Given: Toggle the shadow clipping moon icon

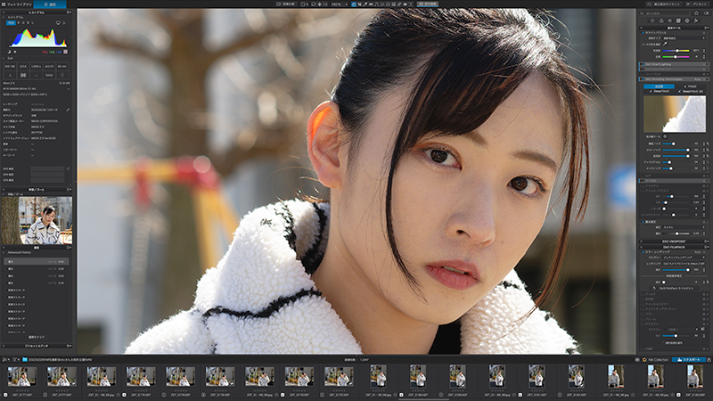Looking at the screenshot, I should click(9, 52).
